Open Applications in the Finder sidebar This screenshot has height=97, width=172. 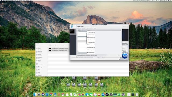[39, 51]
